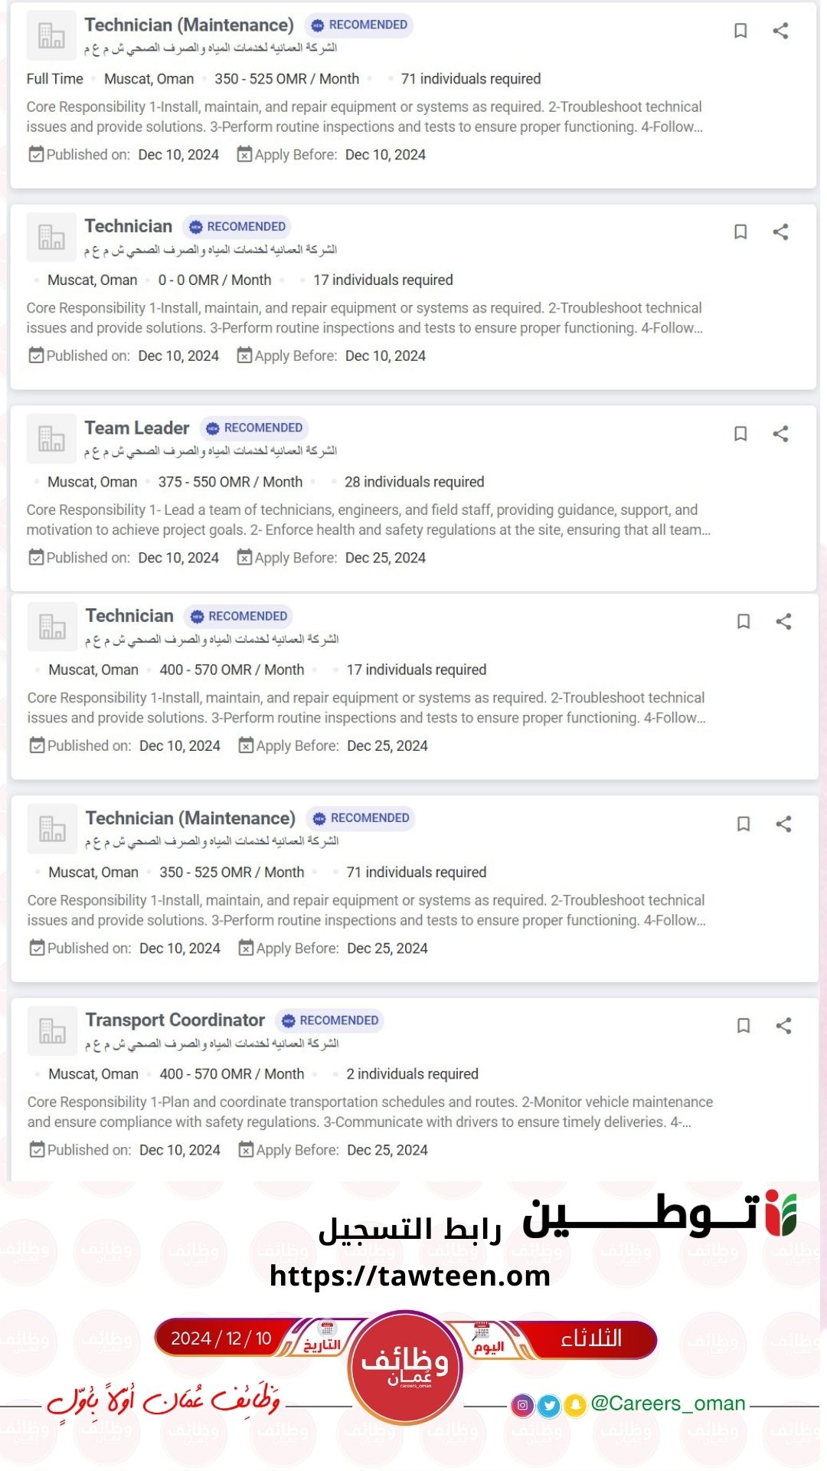
Task: Click the @Careers_oman handle
Action: coord(668,1404)
